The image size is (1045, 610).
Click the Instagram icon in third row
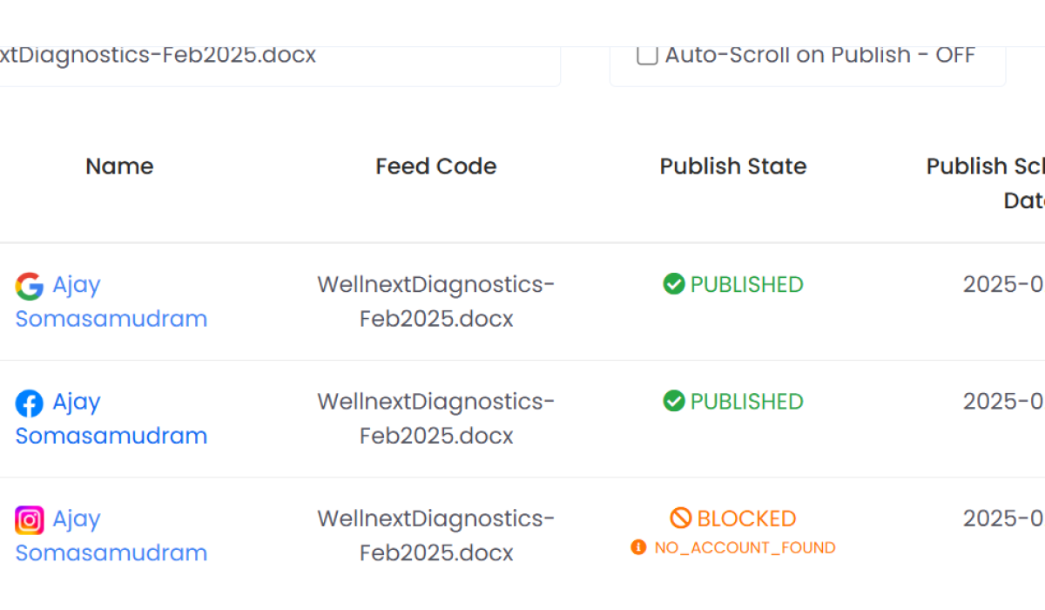point(30,520)
